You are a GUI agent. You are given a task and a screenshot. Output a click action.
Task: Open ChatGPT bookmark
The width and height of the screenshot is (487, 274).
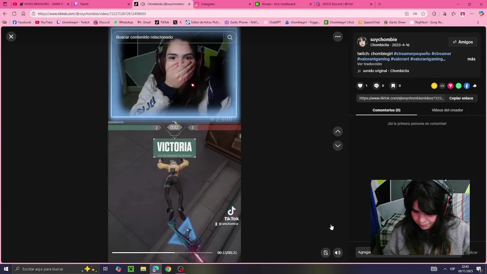[x=272, y=22]
